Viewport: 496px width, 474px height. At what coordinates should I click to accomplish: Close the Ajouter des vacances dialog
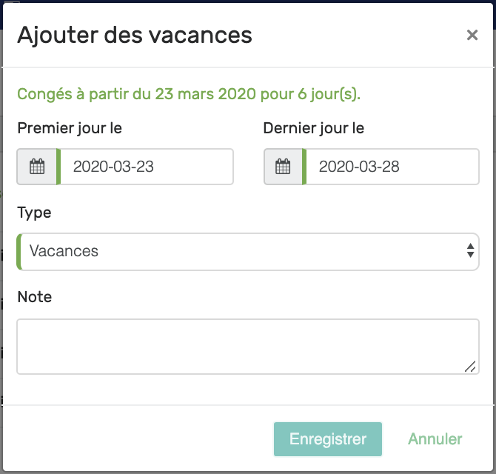pos(472,35)
